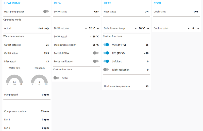Decrease the Cool setpoint value
This screenshot has height=131, width=203.
tap(189, 28)
